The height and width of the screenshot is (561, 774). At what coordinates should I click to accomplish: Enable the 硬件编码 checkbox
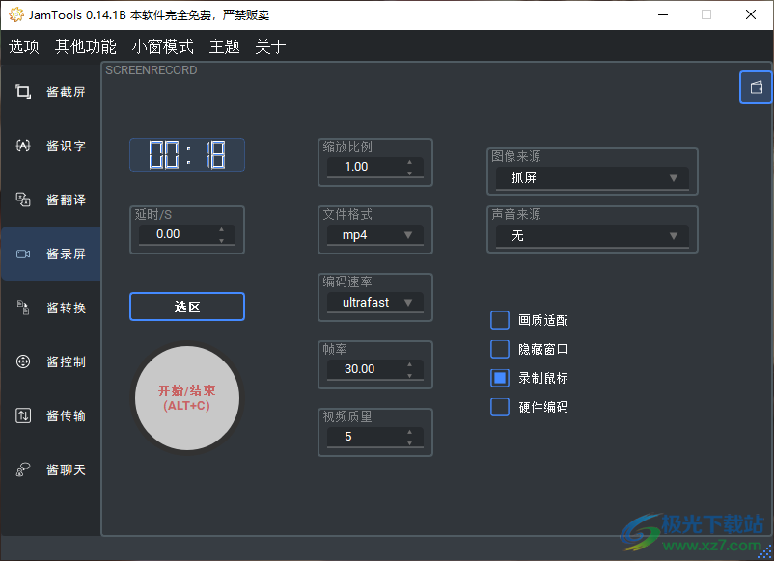[500, 407]
